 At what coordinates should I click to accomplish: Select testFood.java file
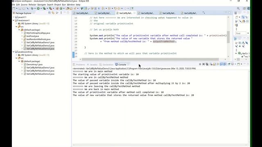point(33,36)
